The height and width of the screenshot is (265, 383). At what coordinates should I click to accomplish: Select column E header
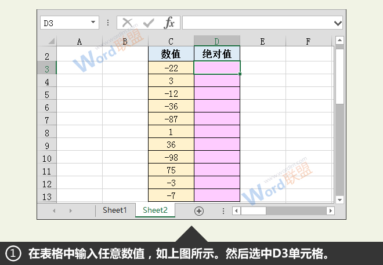[262, 42]
